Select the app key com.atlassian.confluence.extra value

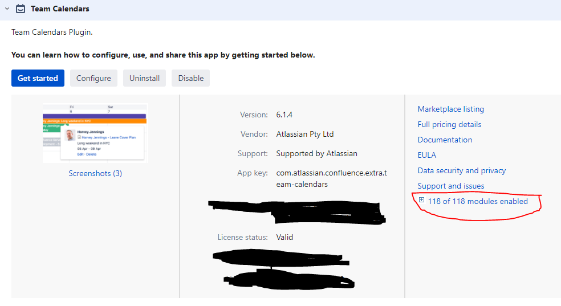pyautogui.click(x=331, y=178)
